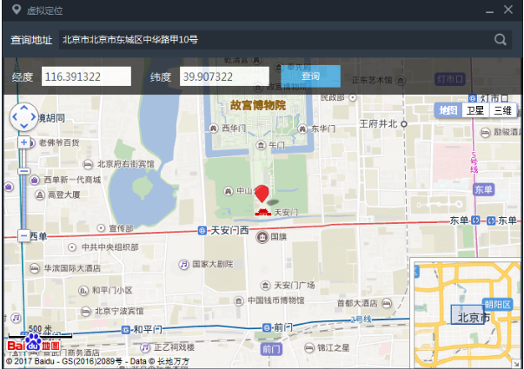
Task: Pan the map left with the arrow
Action: (15, 117)
